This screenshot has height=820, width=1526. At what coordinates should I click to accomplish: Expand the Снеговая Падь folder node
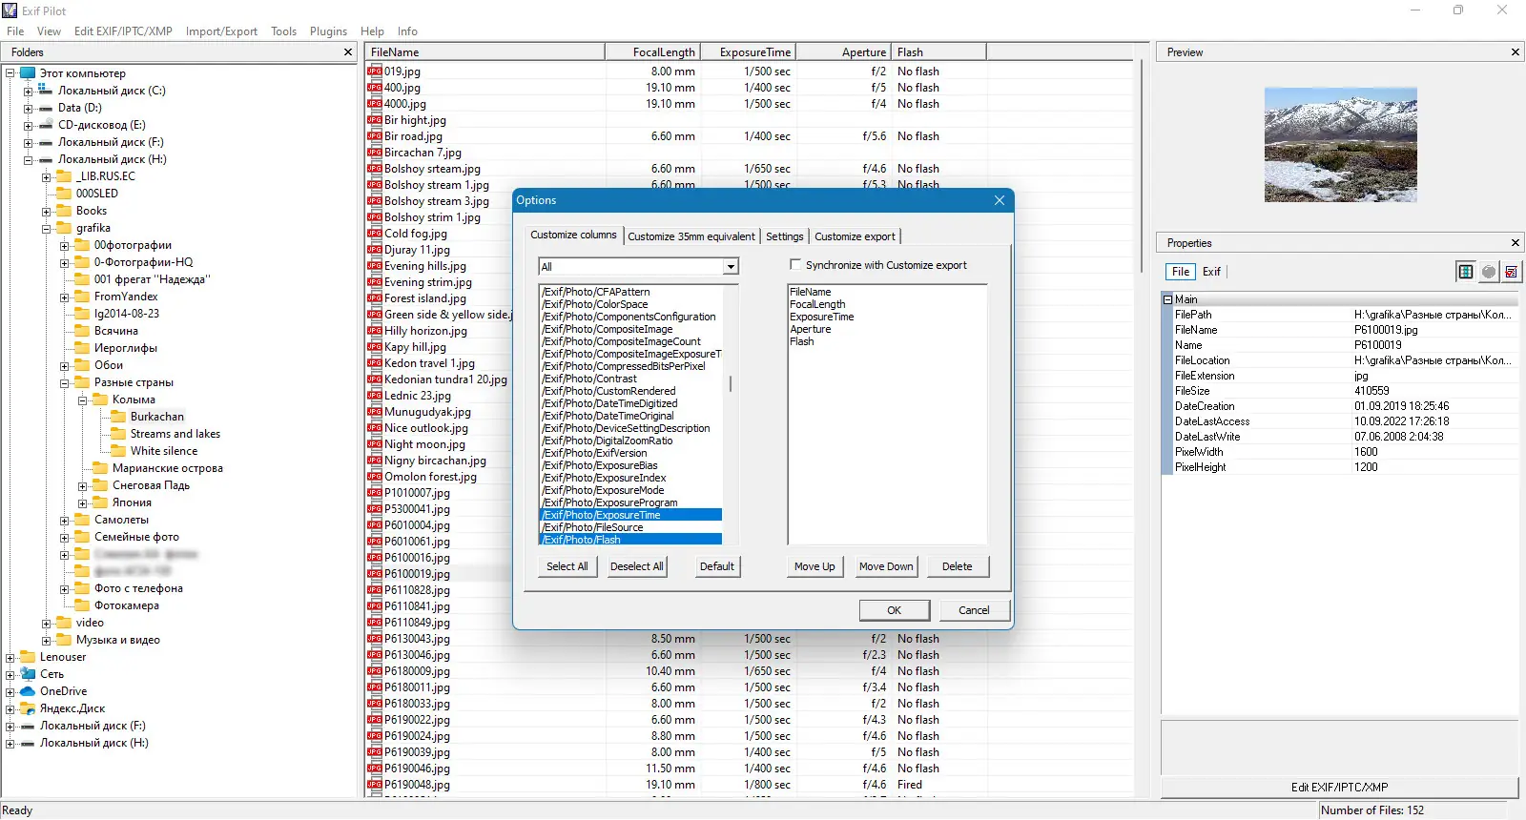tap(82, 486)
